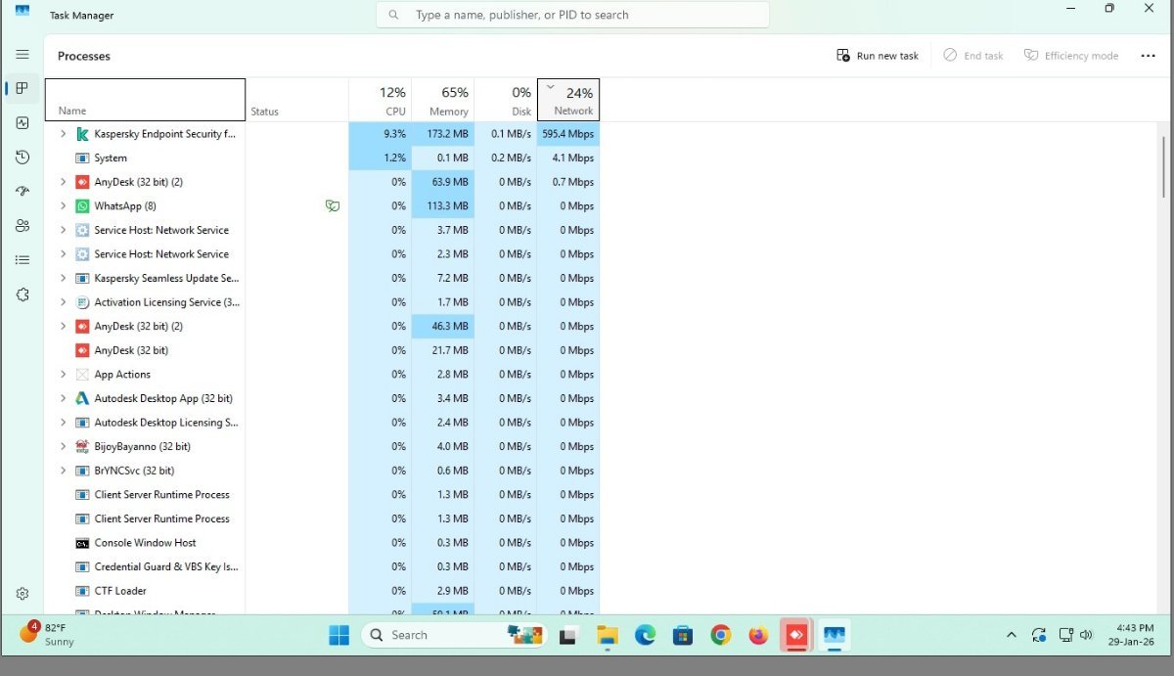Open Windows Start menu
Viewport: 1174px width, 676px height.
[339, 635]
